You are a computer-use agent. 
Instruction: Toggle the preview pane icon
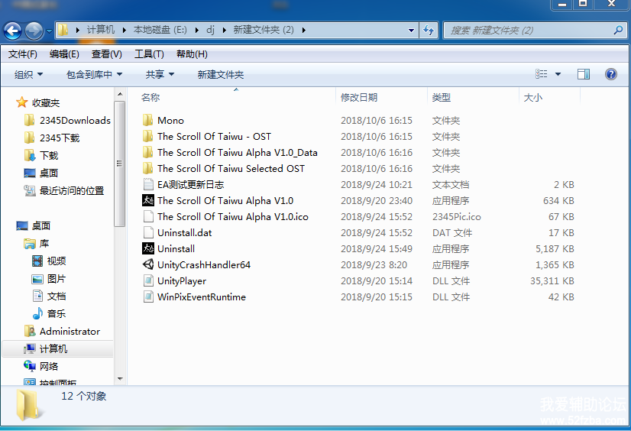tap(584, 74)
